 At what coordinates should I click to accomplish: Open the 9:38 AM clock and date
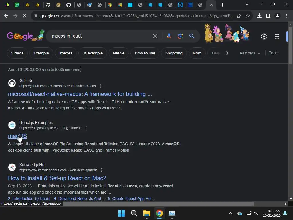272,213
